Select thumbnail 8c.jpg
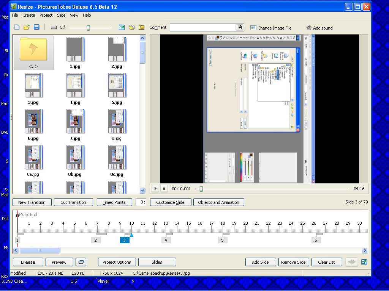This screenshot has width=389, height=291. [x=117, y=160]
